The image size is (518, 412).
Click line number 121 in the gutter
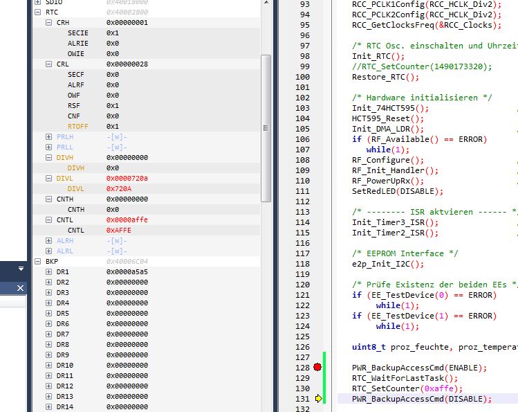[x=303, y=295]
